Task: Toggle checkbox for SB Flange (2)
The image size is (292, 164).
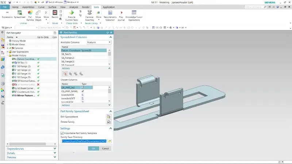Action: click(13, 66)
